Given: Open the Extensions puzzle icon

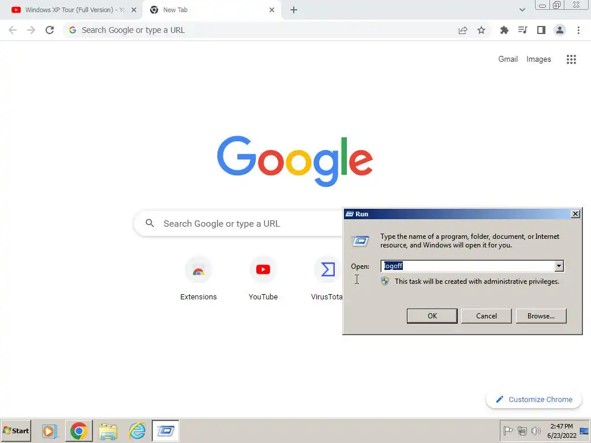Looking at the screenshot, I should click(504, 30).
